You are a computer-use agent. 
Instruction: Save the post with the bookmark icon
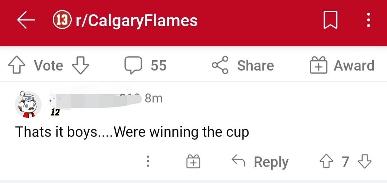[330, 21]
